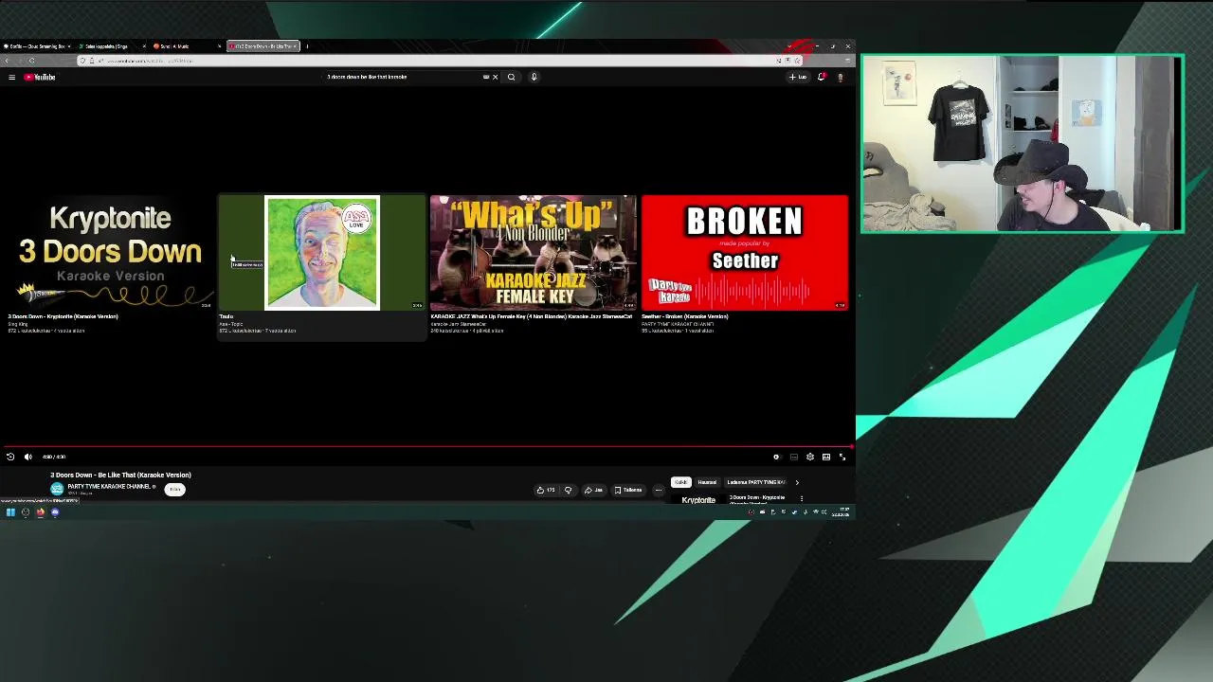Subscribe with the white Tilaa button
This screenshot has height=682, width=1213.
(x=174, y=489)
